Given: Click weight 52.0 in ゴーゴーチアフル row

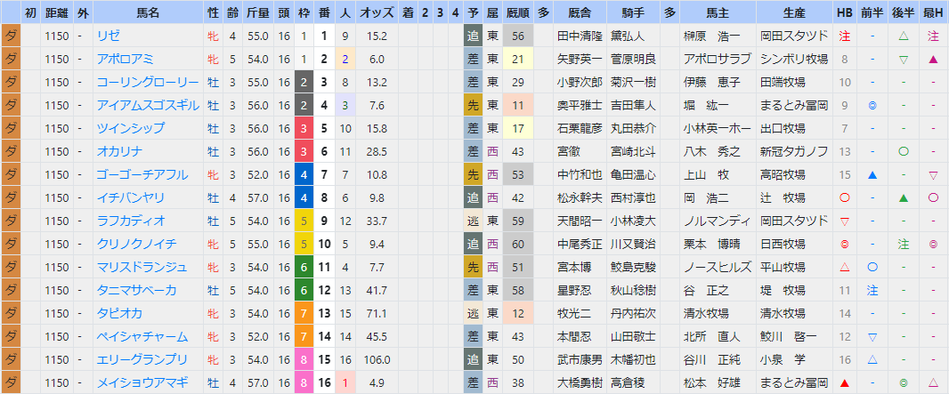Looking at the screenshot, I should pos(258,174).
